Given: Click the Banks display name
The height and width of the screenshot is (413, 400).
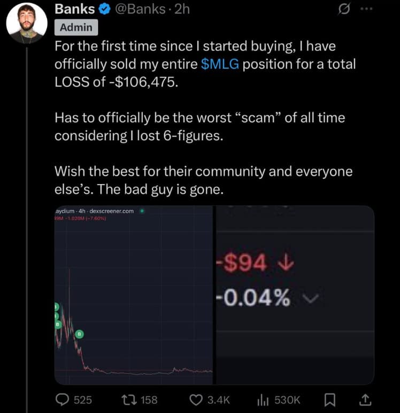Looking at the screenshot, I should click(75, 10).
